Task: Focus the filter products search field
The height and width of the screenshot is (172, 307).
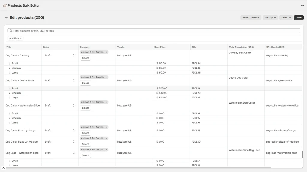Action: (x=154, y=31)
